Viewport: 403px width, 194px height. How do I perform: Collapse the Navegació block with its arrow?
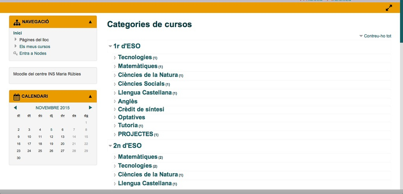pyautogui.click(x=90, y=22)
